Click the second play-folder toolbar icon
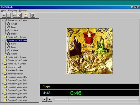Screen dimensions: 140x105 click(19, 15)
